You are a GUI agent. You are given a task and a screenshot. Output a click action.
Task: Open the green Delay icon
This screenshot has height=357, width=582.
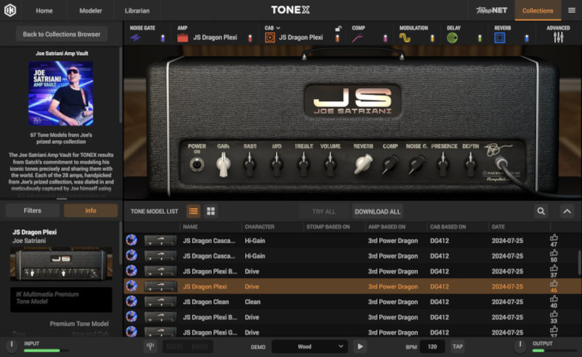(x=453, y=37)
